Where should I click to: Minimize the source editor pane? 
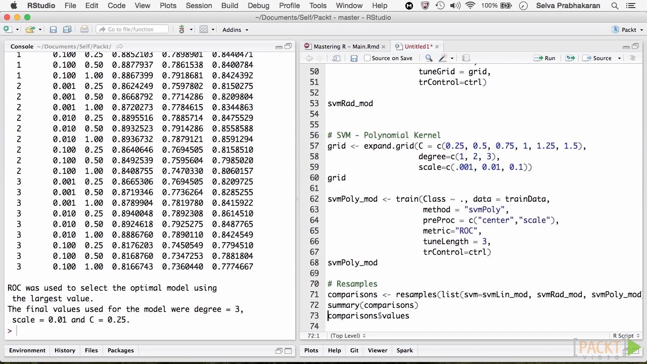point(626,47)
